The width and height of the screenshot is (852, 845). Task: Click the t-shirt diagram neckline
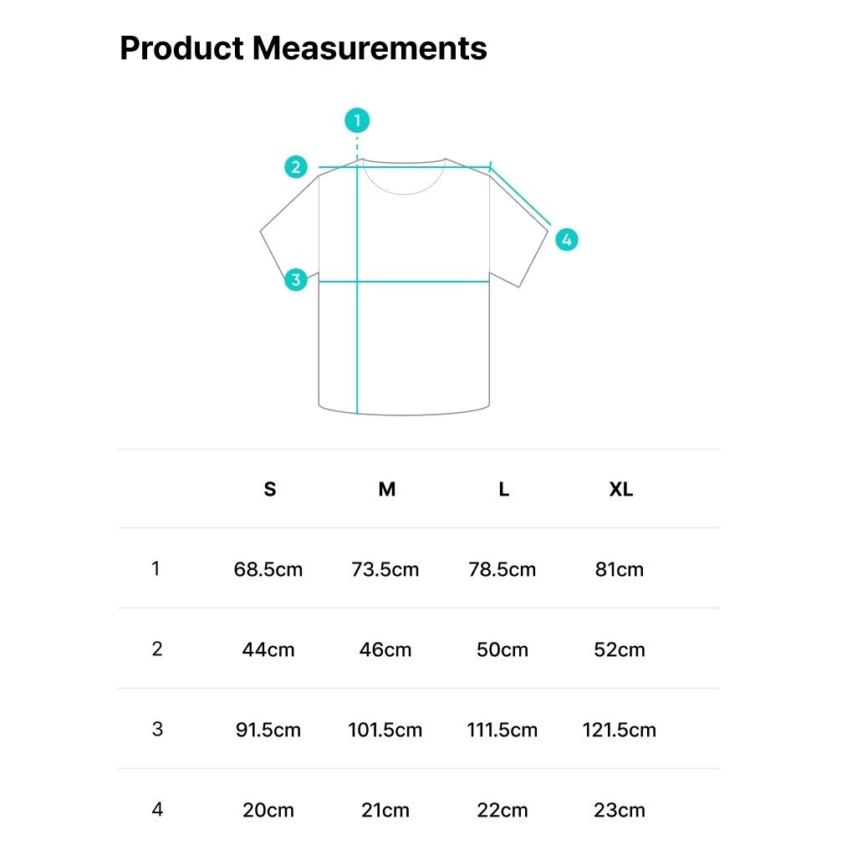pyautogui.click(x=405, y=176)
